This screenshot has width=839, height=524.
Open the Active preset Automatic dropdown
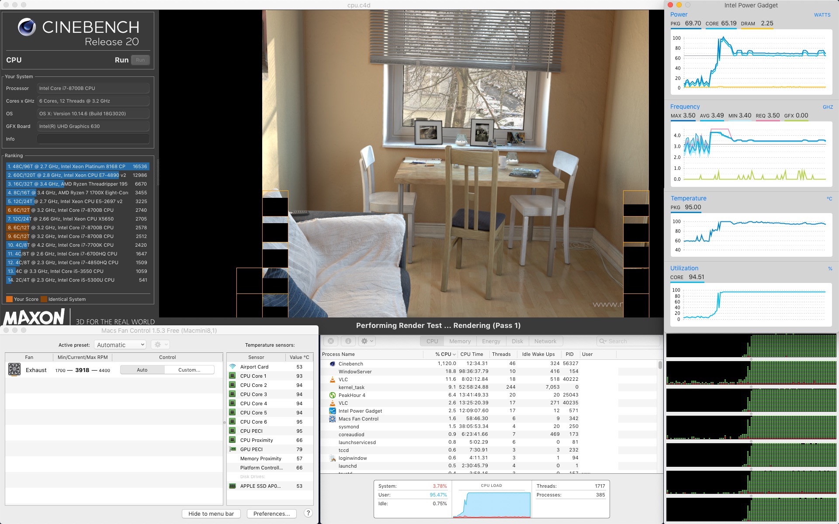[120, 345]
